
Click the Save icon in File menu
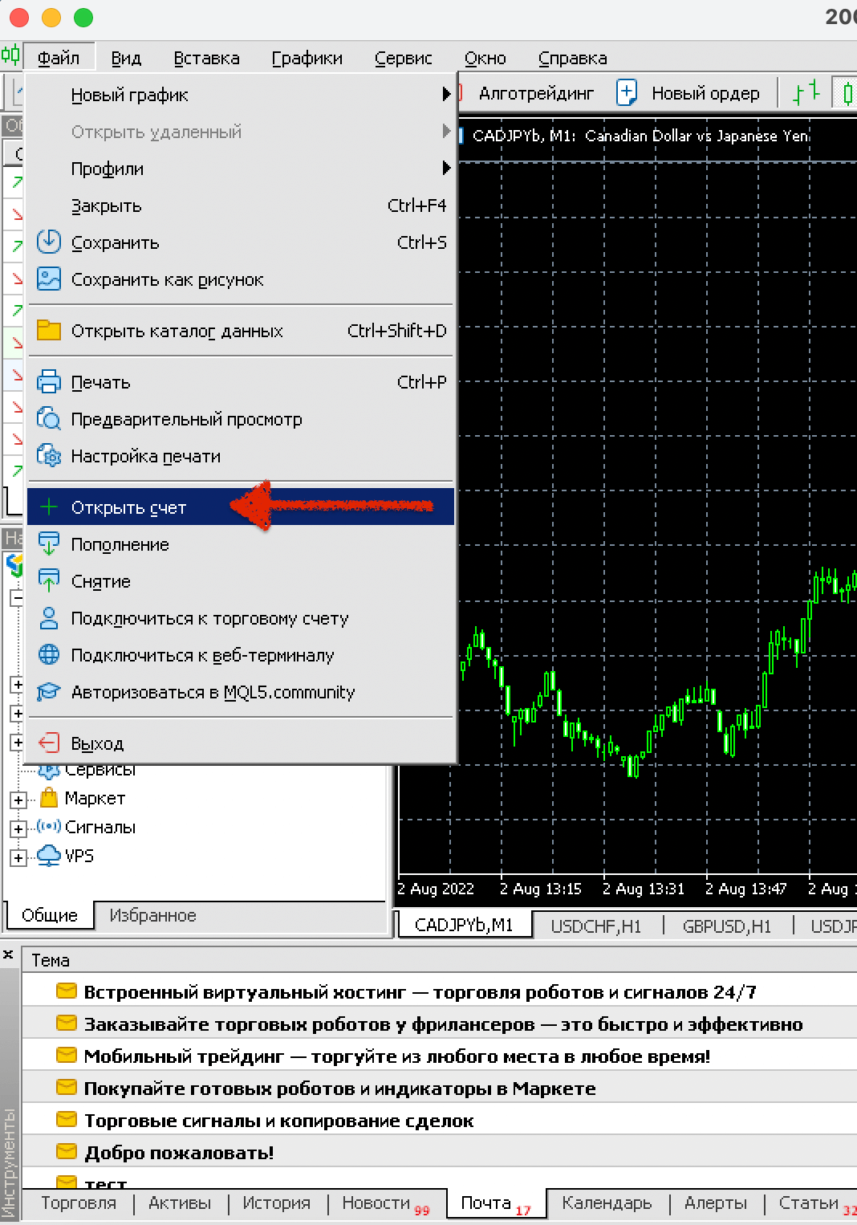(49, 242)
